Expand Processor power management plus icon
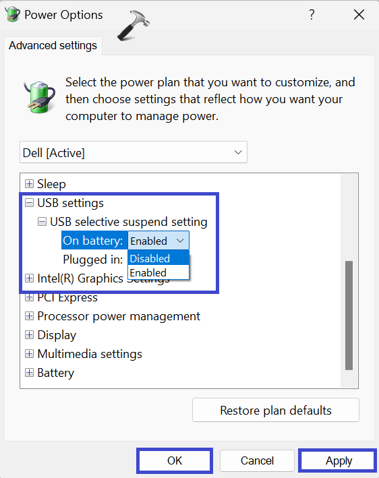The image size is (379, 478). 29,316
